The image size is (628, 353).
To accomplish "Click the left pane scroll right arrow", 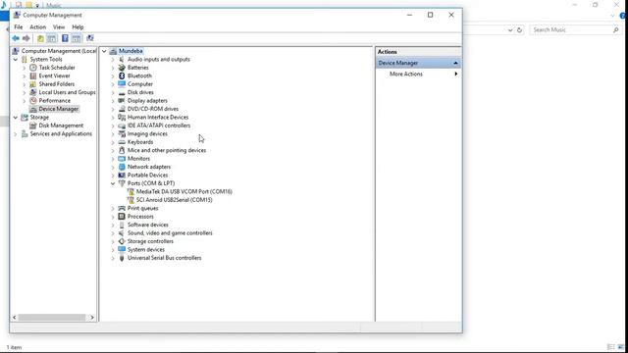I will [92, 318].
